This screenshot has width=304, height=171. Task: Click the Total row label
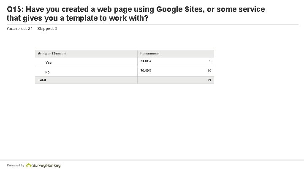[x=42, y=80]
